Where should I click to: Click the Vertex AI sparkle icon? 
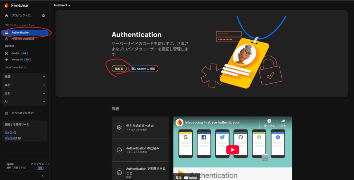(7, 59)
